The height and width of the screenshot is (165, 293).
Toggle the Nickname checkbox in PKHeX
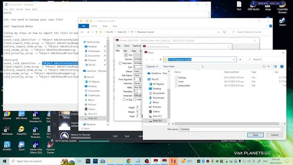coord(120,63)
